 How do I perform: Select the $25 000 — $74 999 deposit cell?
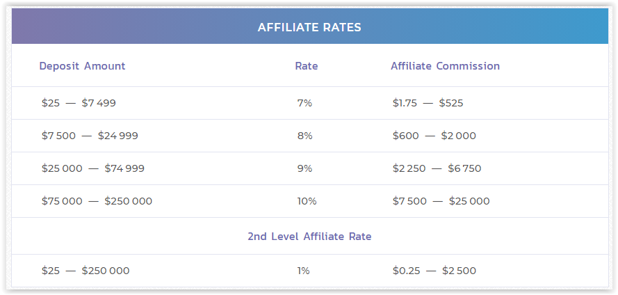tap(93, 168)
